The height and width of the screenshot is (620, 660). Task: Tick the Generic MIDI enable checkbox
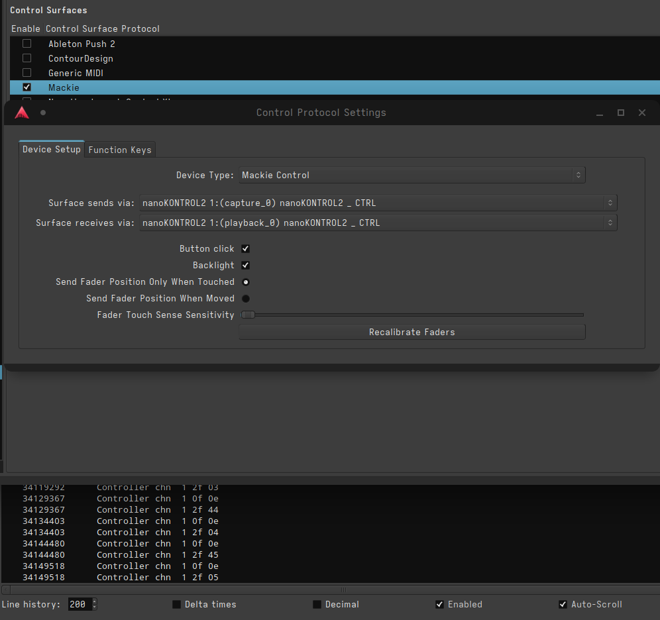(27, 73)
